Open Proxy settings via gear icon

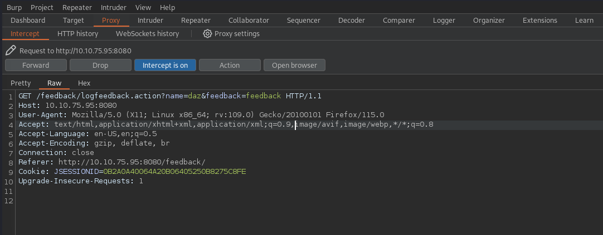click(208, 34)
